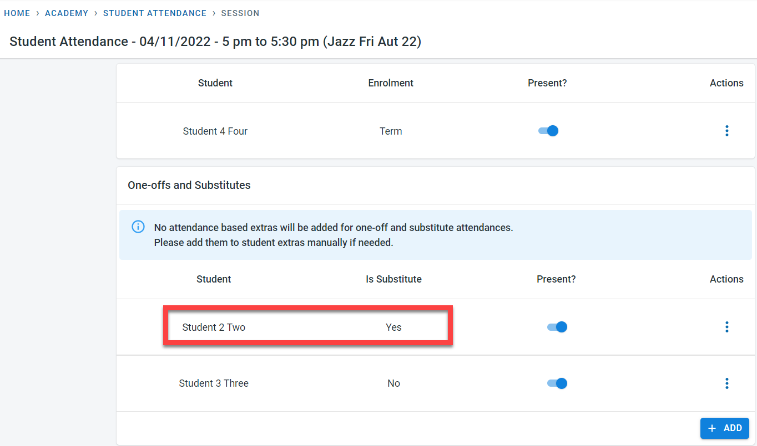
Task: Click the Student Attendance page title
Action: pyautogui.click(x=215, y=42)
